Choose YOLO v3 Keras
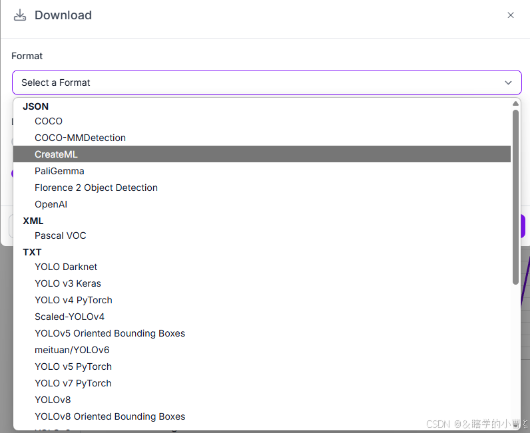Screen dimensions: 530x433 262,283
